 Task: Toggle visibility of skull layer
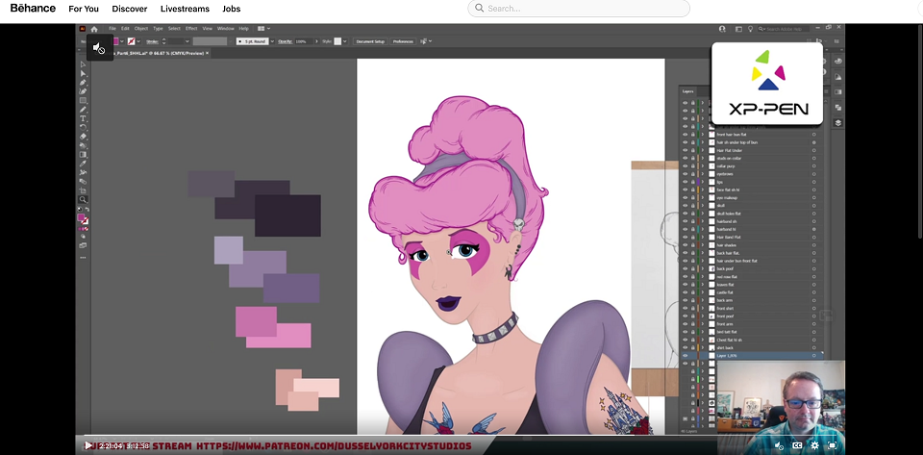(x=685, y=206)
